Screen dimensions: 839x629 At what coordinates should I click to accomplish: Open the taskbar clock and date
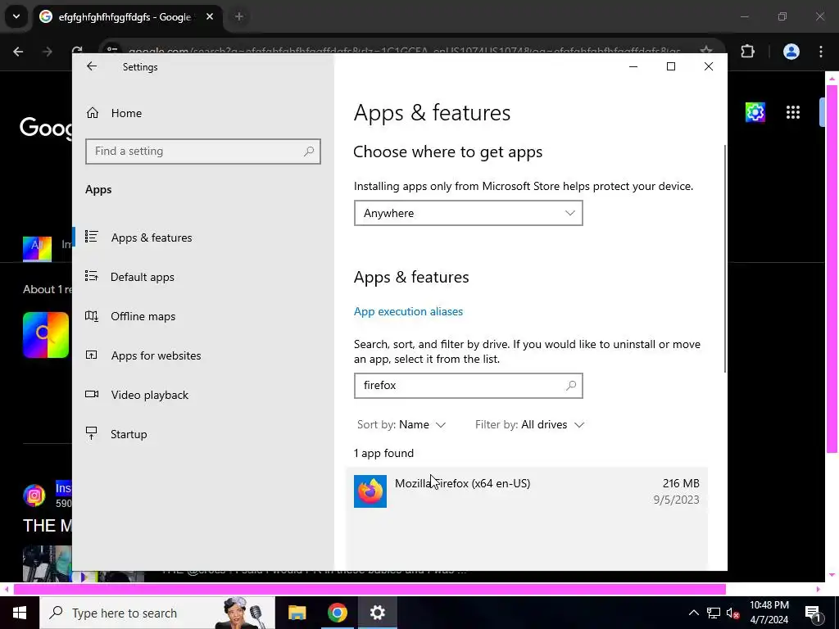[769, 613]
